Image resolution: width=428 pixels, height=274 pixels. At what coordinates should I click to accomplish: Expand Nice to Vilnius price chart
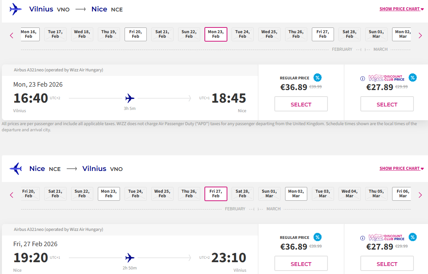pyautogui.click(x=401, y=168)
